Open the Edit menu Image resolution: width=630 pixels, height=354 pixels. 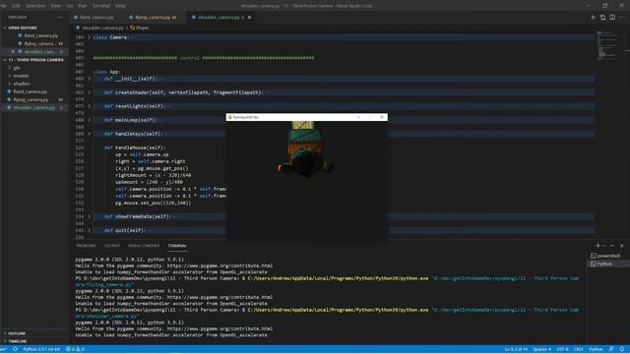click(x=16, y=6)
